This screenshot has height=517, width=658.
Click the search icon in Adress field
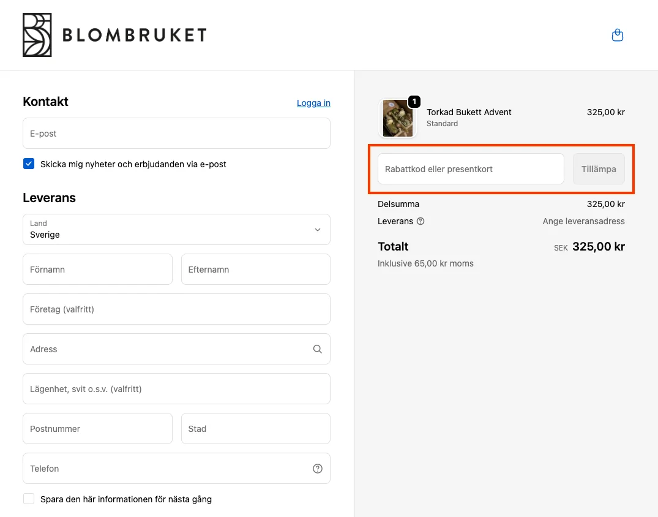[317, 349]
